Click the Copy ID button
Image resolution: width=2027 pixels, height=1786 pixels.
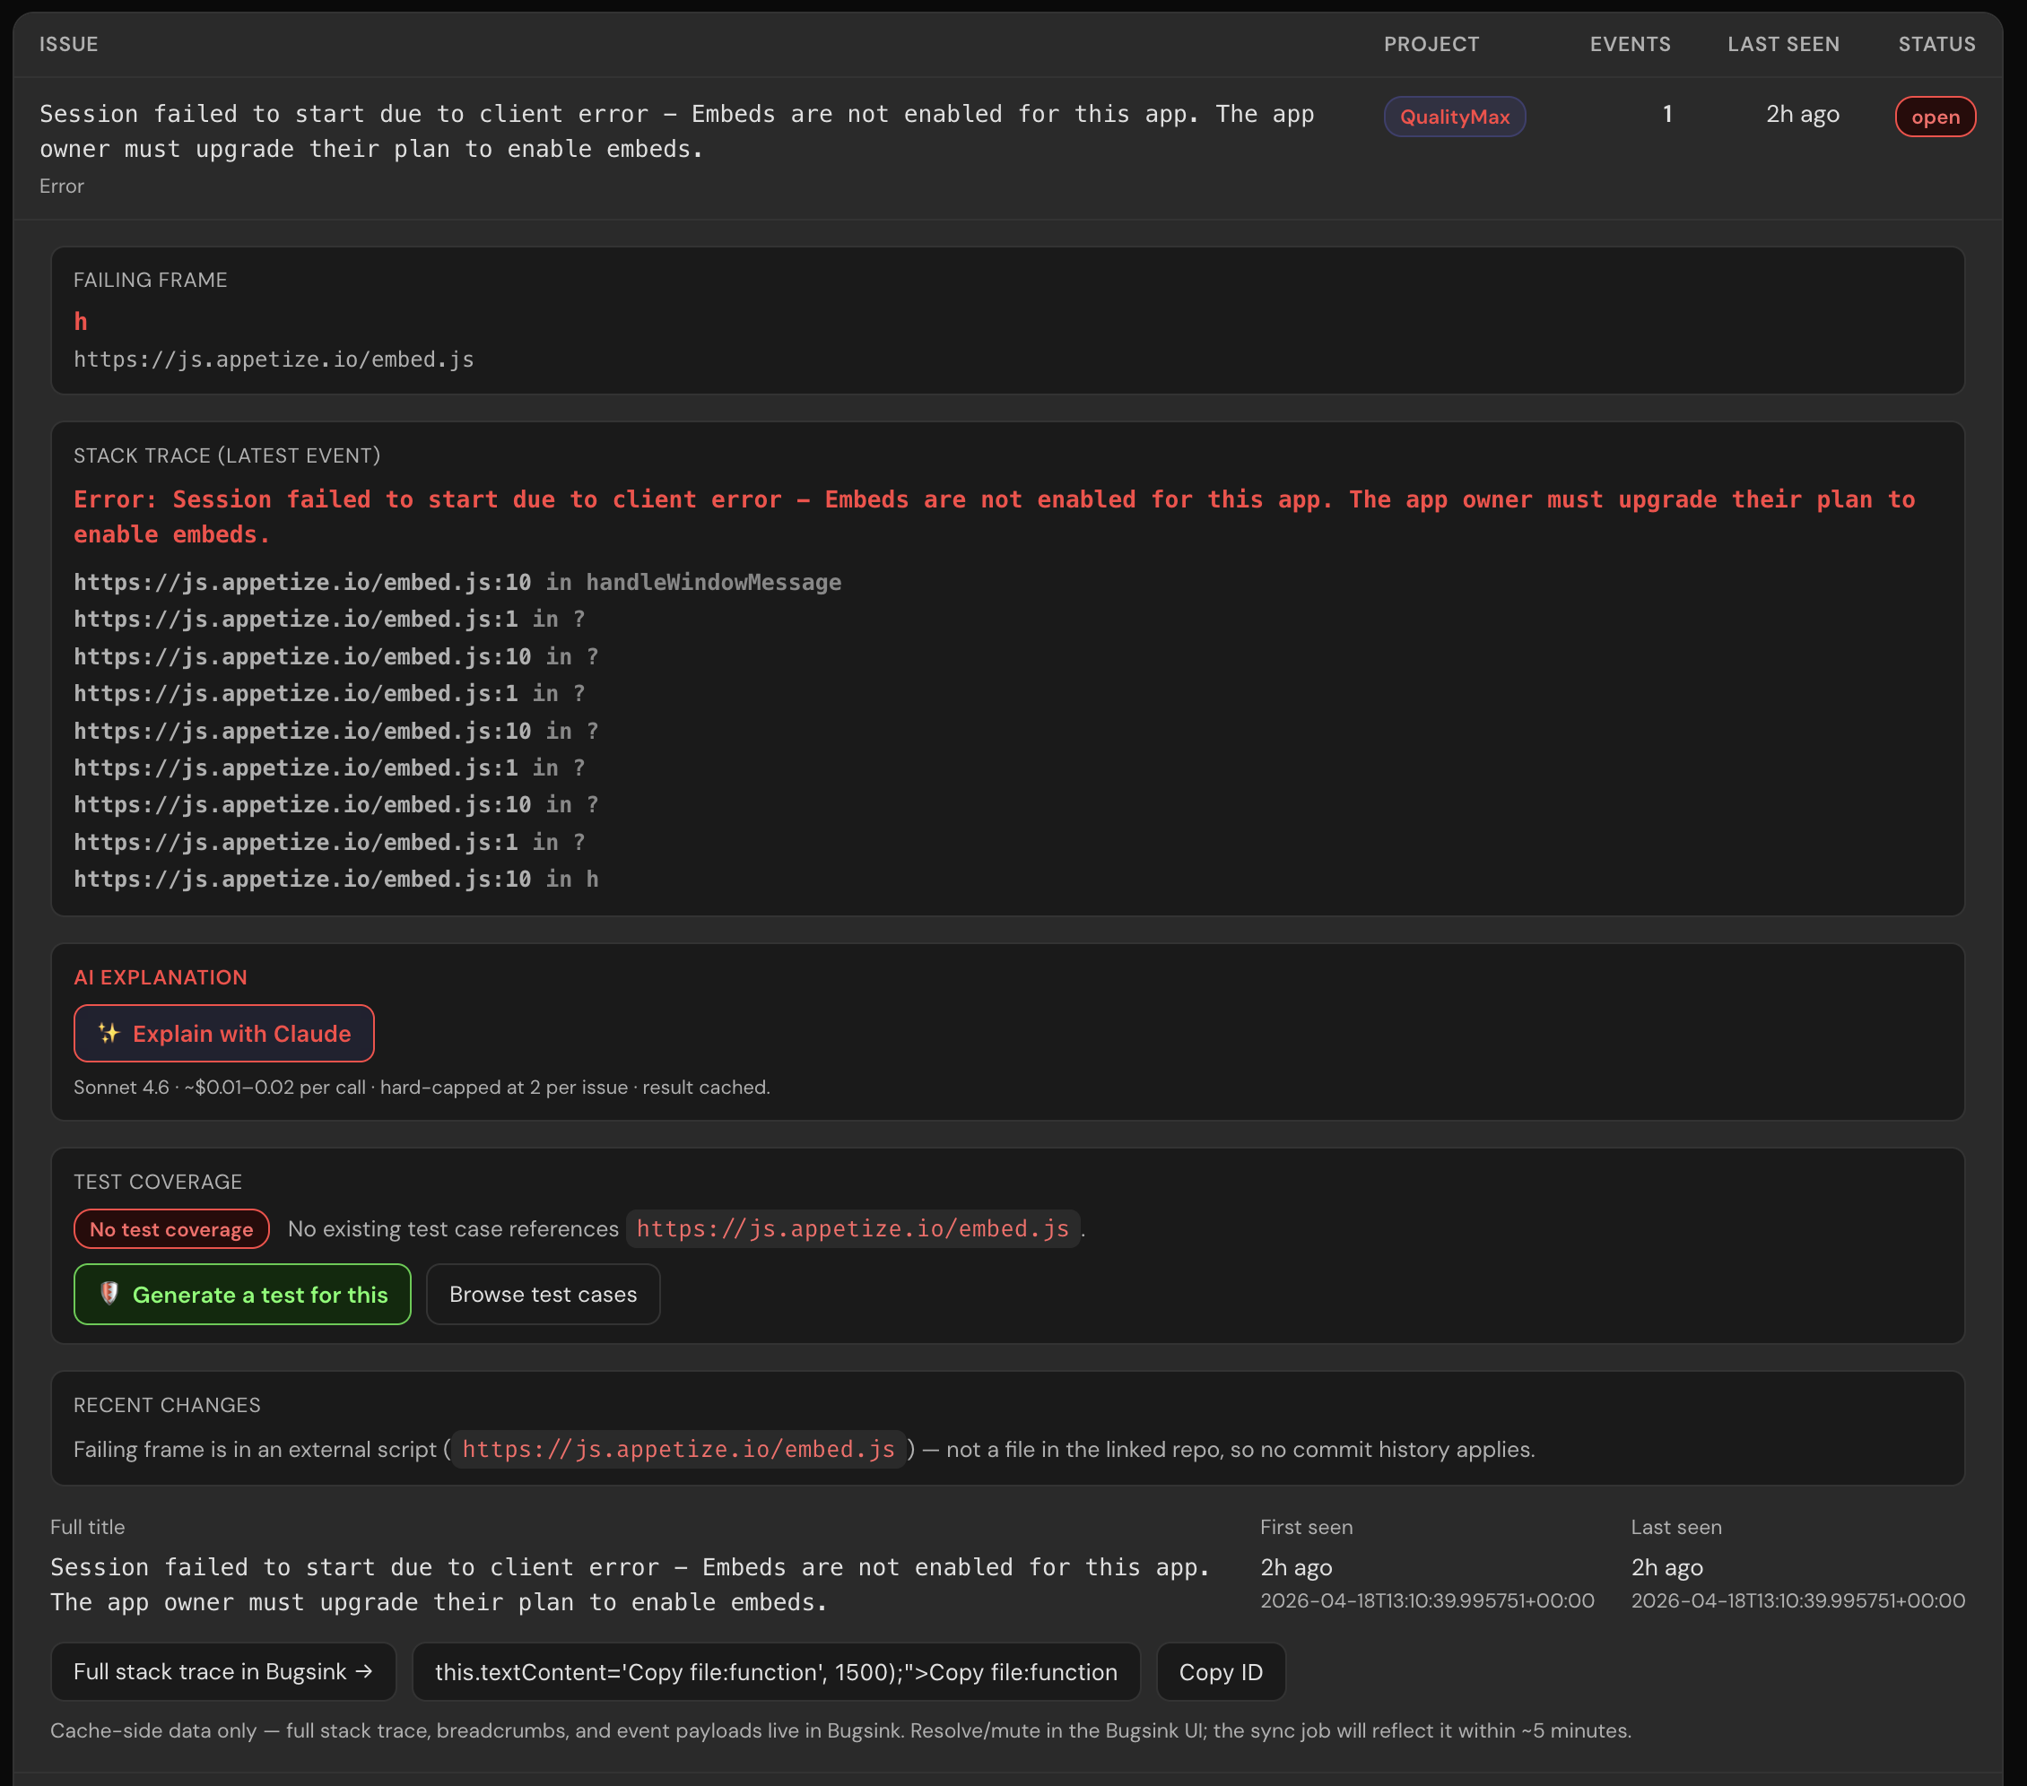pyautogui.click(x=1221, y=1672)
